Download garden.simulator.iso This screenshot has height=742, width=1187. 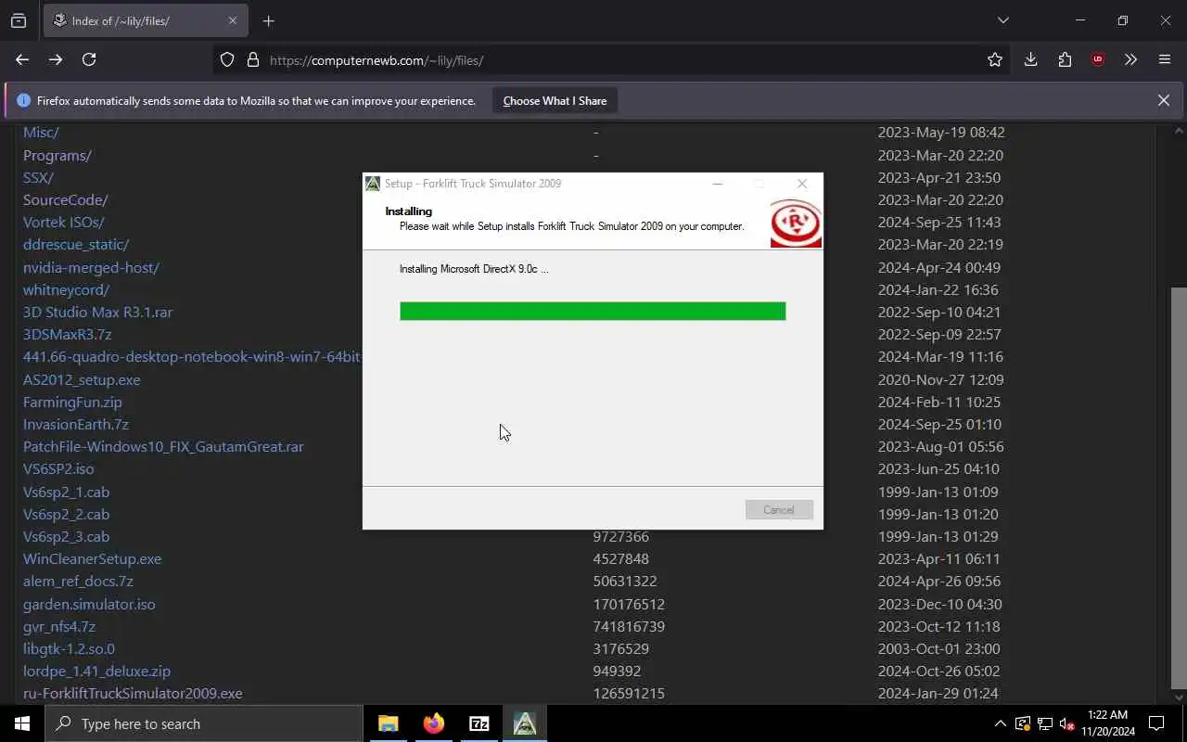[x=89, y=604]
